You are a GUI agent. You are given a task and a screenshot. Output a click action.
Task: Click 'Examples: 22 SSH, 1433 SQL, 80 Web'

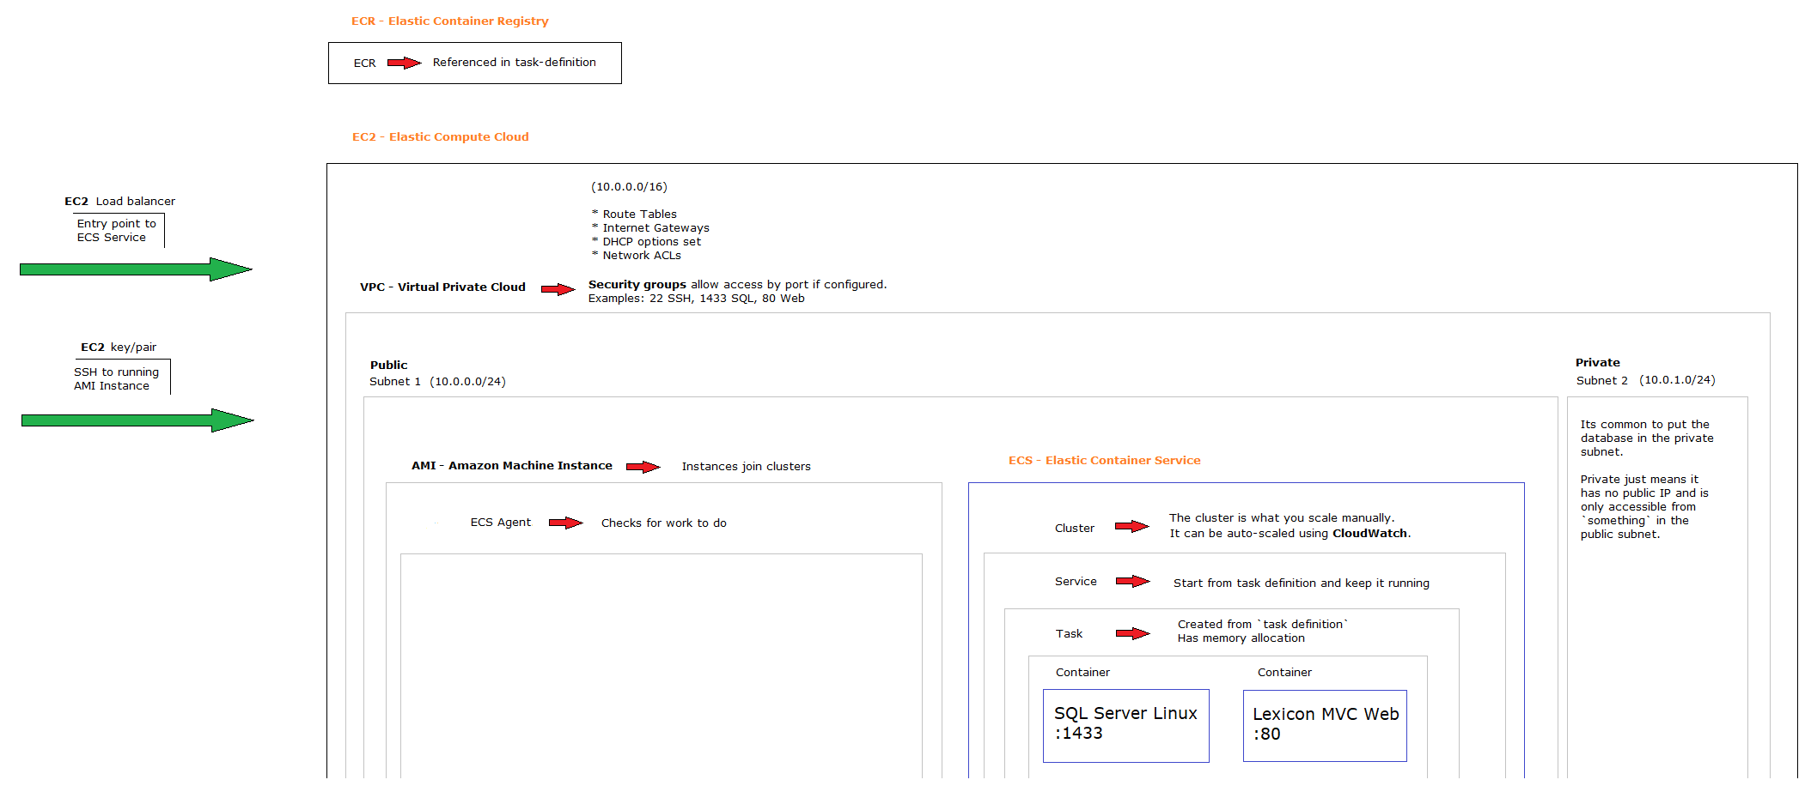pos(696,299)
